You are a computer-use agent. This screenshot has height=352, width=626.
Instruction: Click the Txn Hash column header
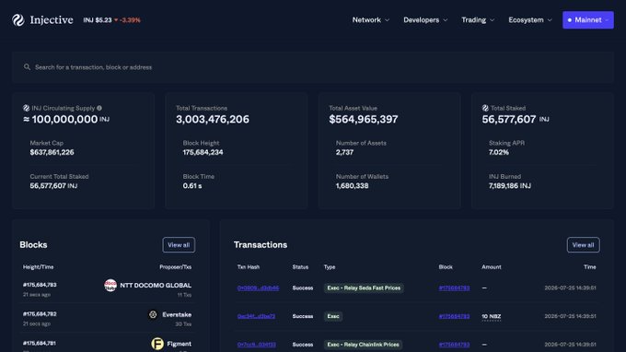click(249, 267)
